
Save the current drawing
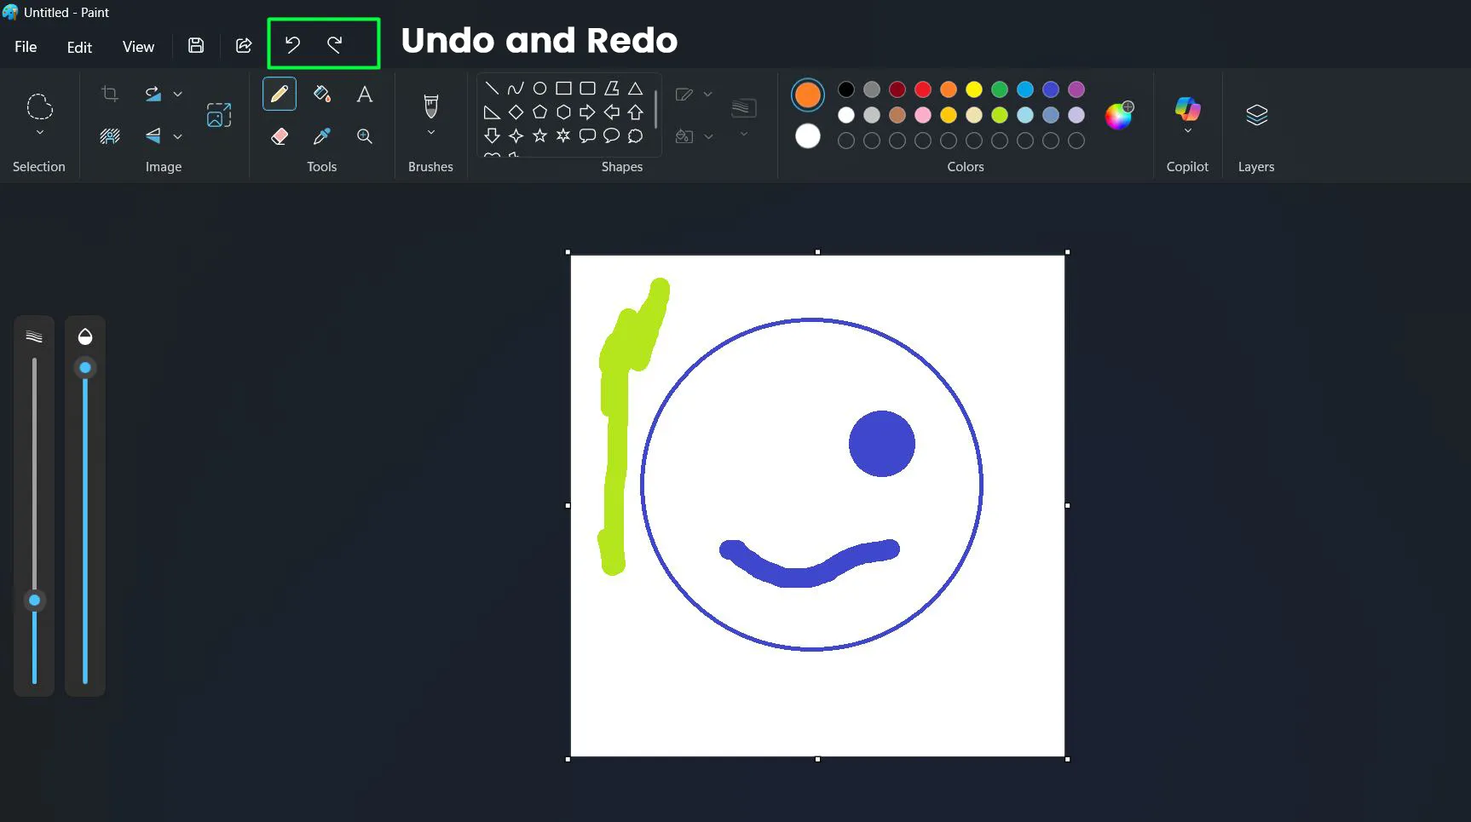point(195,45)
